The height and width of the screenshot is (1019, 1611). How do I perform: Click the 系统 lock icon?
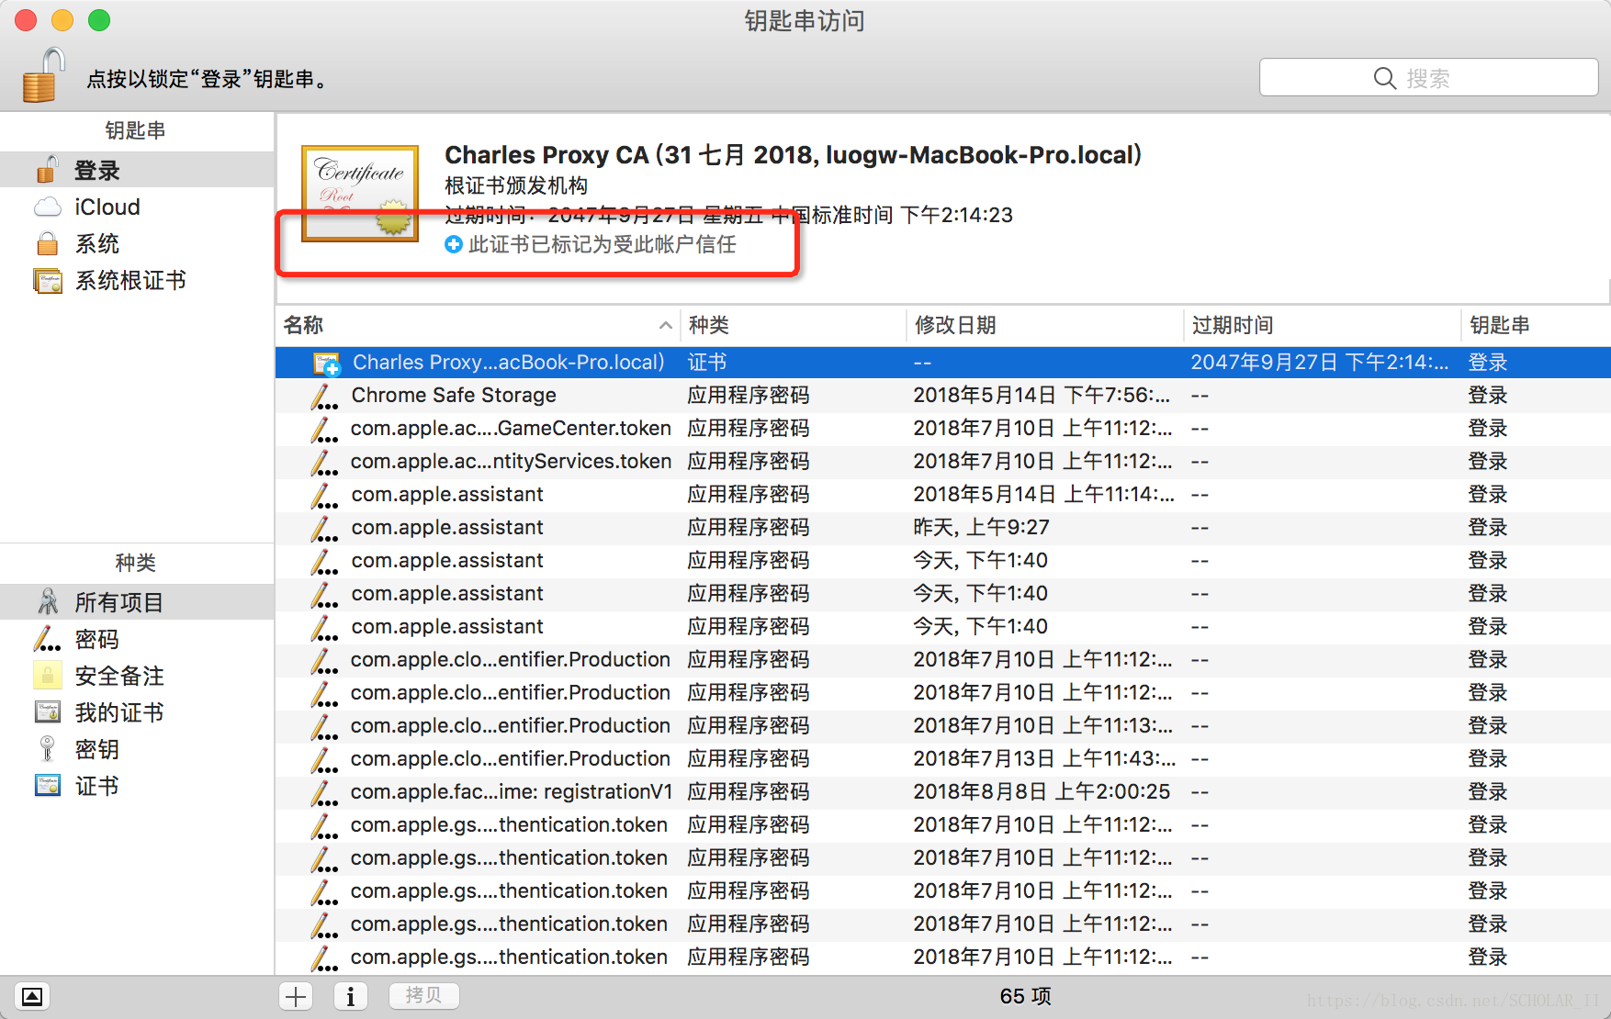coord(48,243)
